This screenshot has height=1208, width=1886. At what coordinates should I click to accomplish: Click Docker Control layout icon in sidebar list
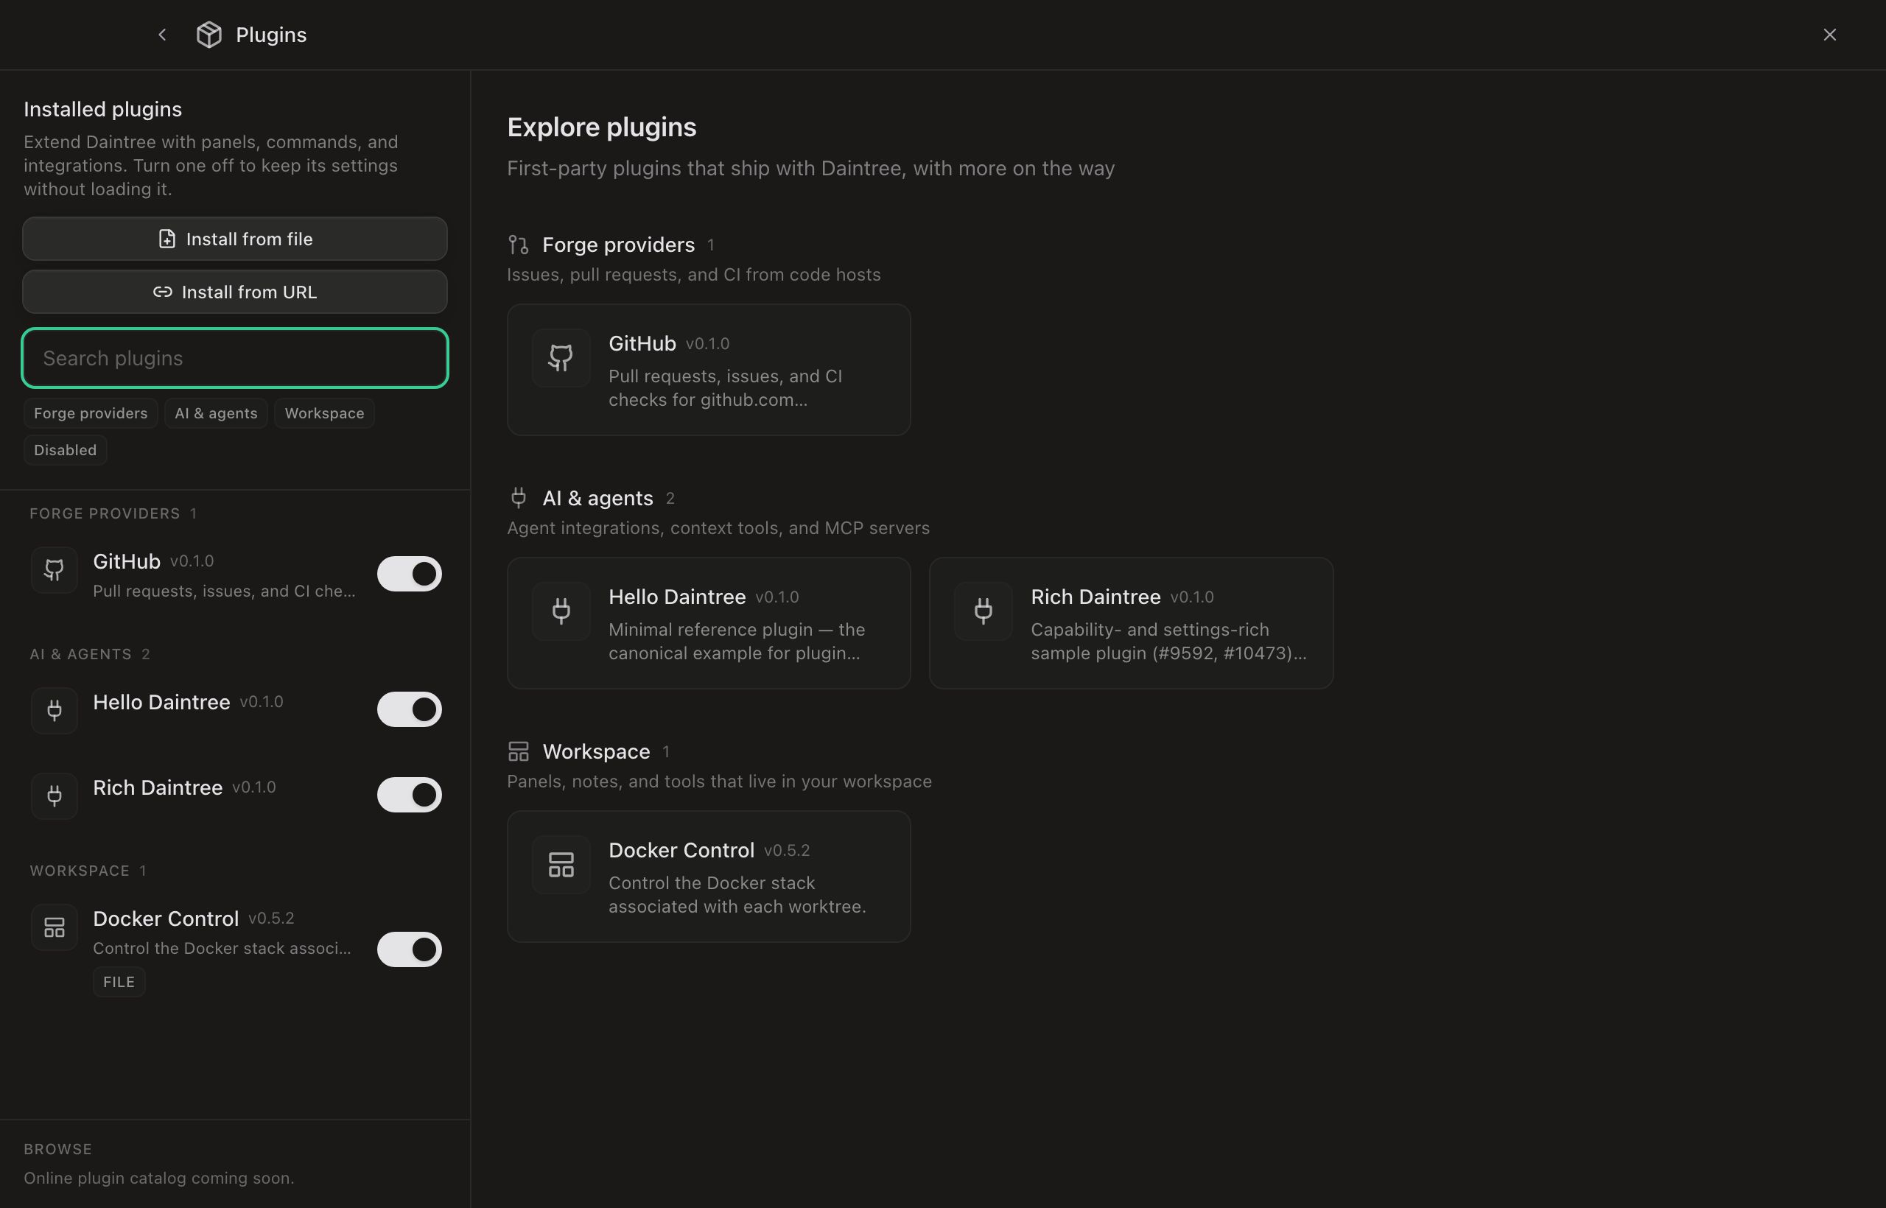(x=54, y=928)
